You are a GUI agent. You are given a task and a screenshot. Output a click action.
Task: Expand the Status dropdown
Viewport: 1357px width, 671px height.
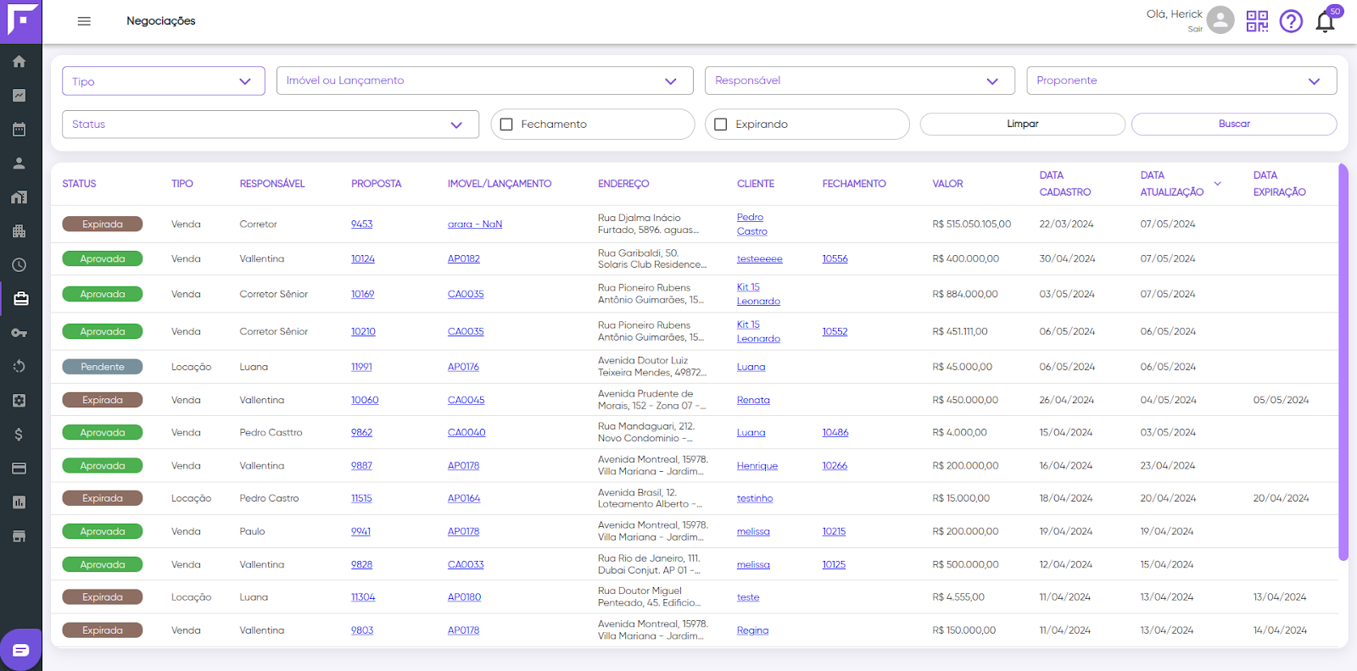(271, 125)
